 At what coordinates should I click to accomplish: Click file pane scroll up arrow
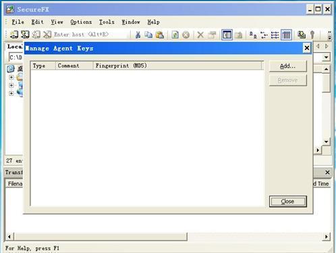[x=326, y=69]
